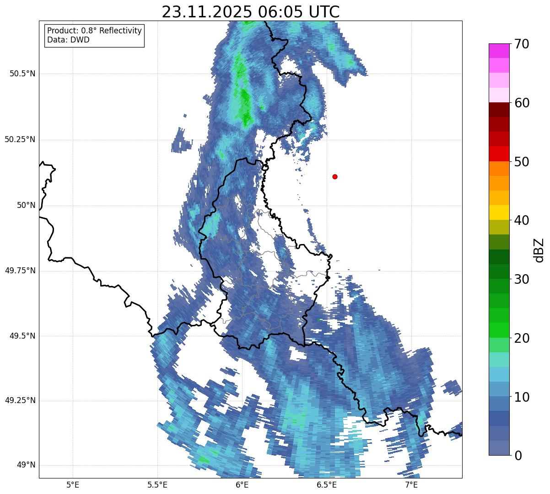550x494 pixels.
Task: Click the 49.25°N latitude label
Action: coord(20,400)
